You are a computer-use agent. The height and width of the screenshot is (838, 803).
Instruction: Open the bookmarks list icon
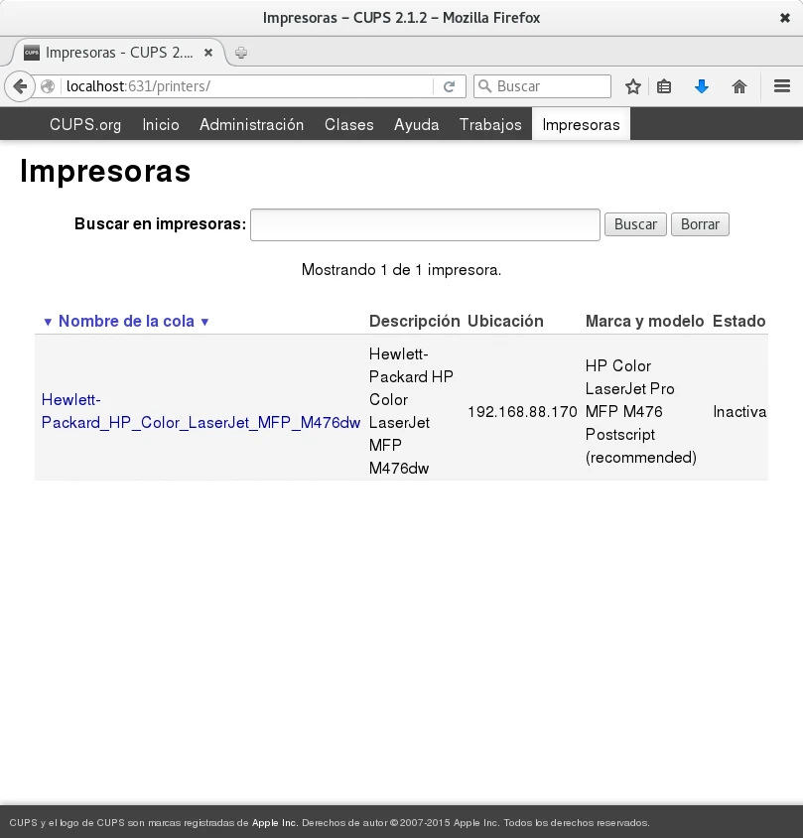[665, 86]
